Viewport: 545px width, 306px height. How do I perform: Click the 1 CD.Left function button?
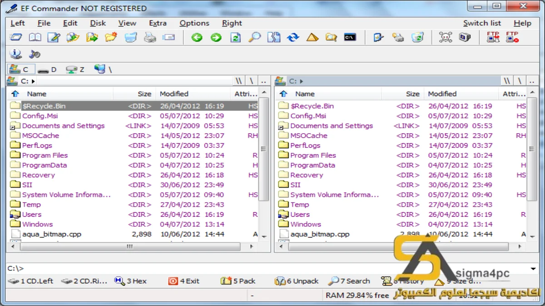tap(31, 281)
